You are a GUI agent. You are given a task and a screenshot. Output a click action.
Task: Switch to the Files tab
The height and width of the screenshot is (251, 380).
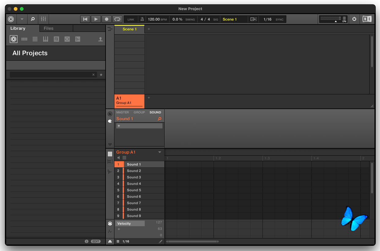coord(49,28)
